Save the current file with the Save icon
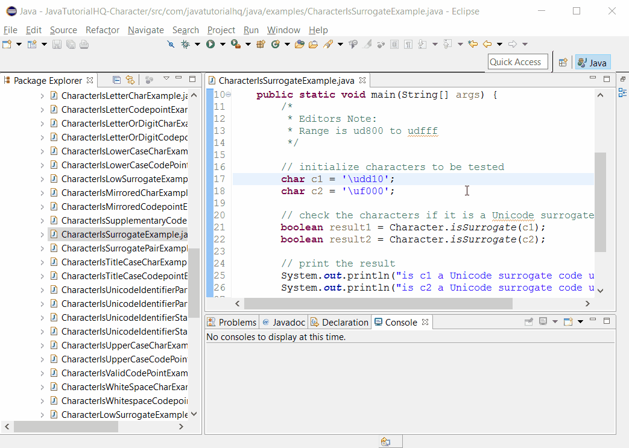The height and width of the screenshot is (448, 629). pos(57,44)
